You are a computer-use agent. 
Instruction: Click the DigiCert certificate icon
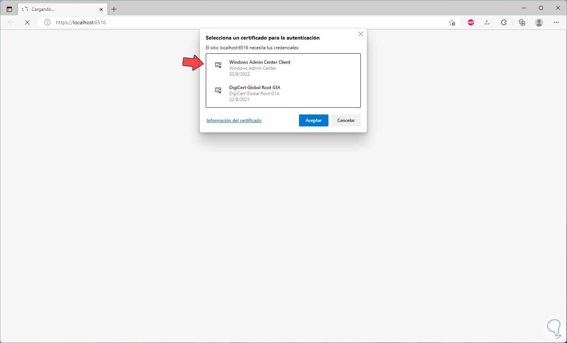coord(218,90)
